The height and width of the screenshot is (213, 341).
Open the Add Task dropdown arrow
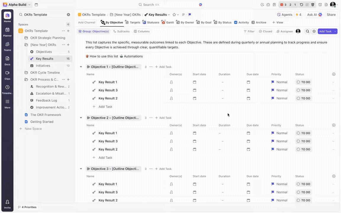pos(335,31)
